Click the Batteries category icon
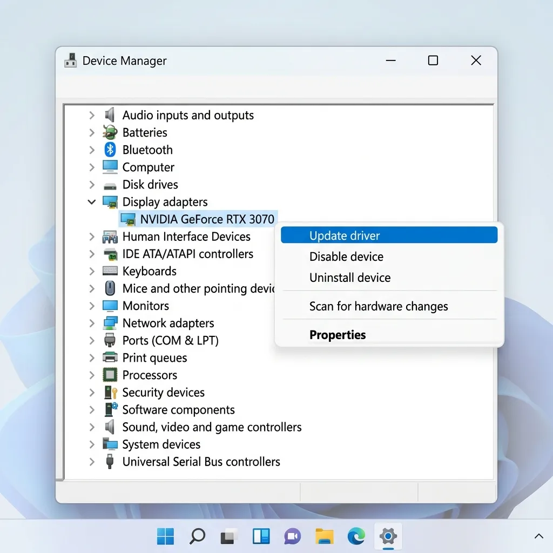Screen dimensions: 553x553 [x=110, y=132]
